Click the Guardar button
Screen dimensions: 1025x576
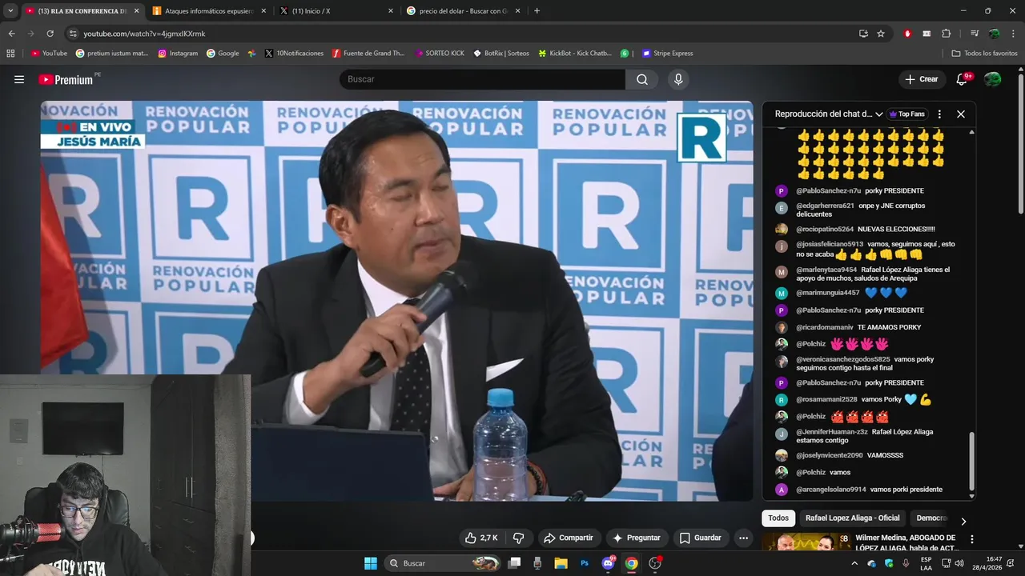point(701,538)
